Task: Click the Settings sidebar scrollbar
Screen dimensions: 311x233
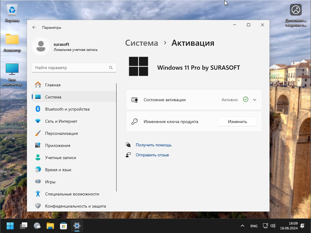Action: (116, 136)
